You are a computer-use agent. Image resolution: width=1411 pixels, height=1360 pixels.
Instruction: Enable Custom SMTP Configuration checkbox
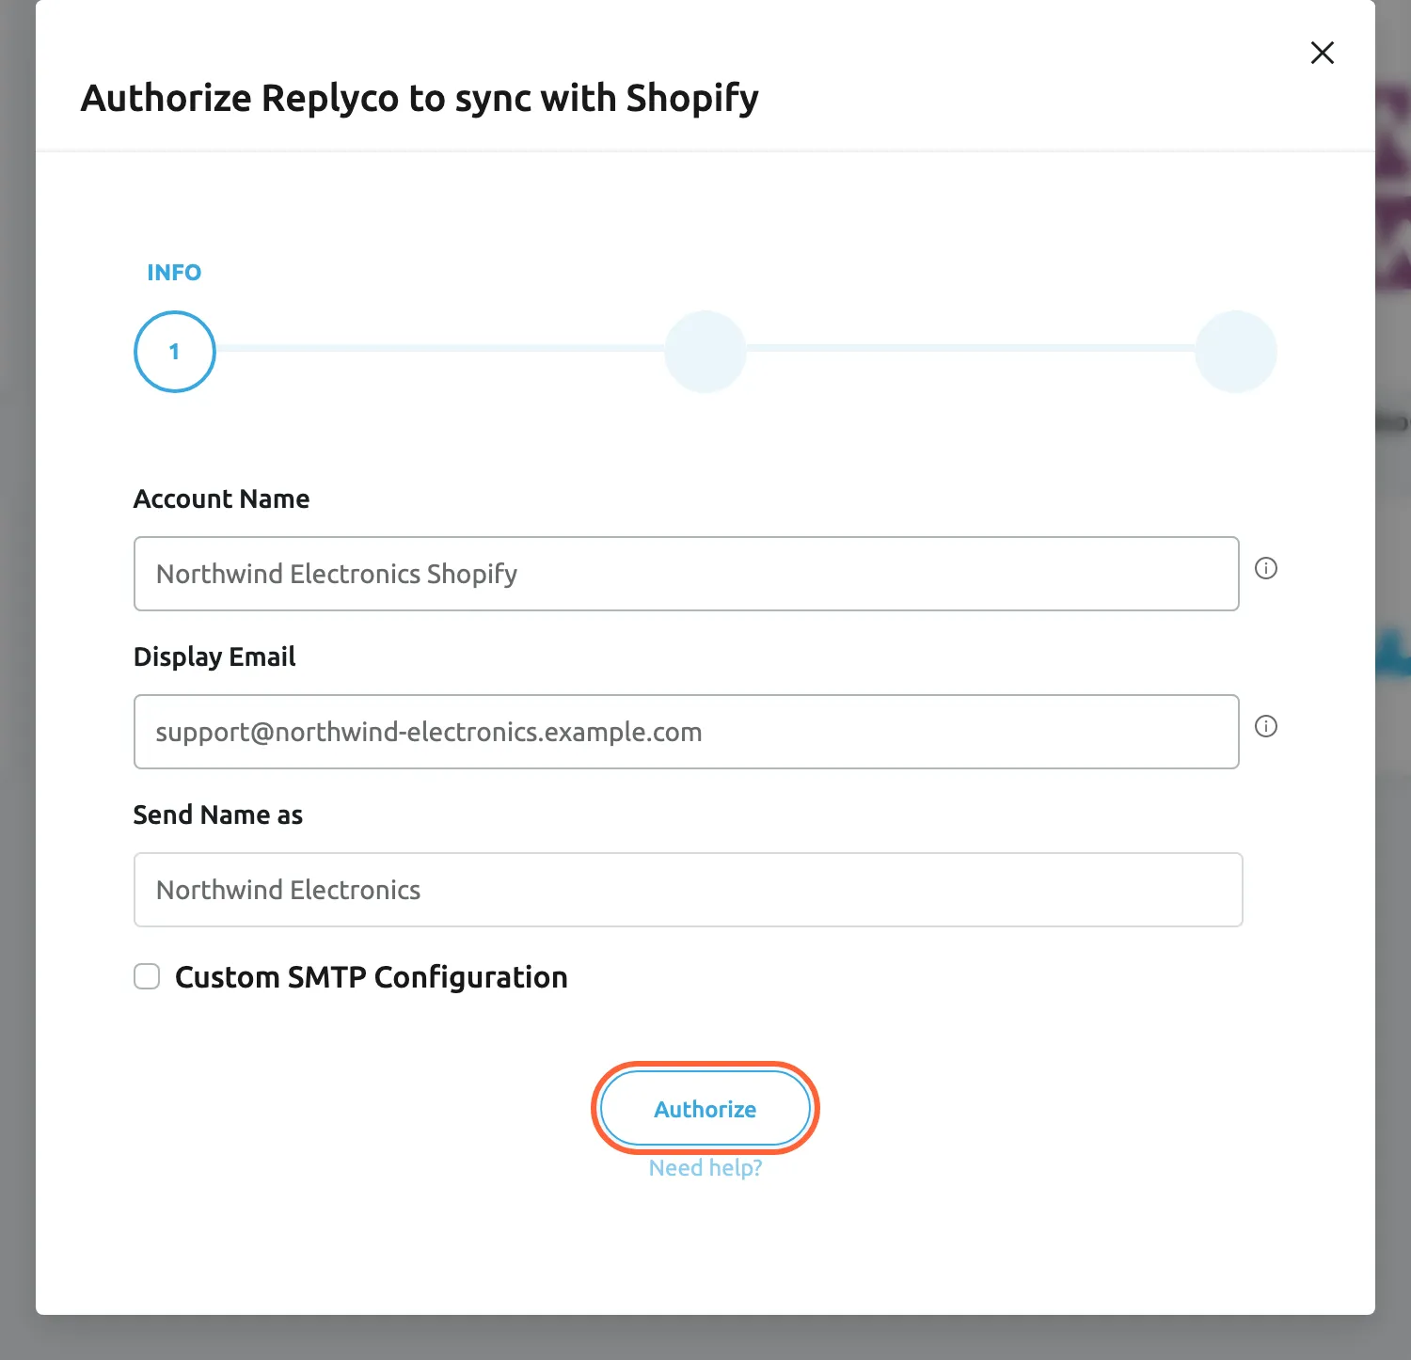coord(147,976)
